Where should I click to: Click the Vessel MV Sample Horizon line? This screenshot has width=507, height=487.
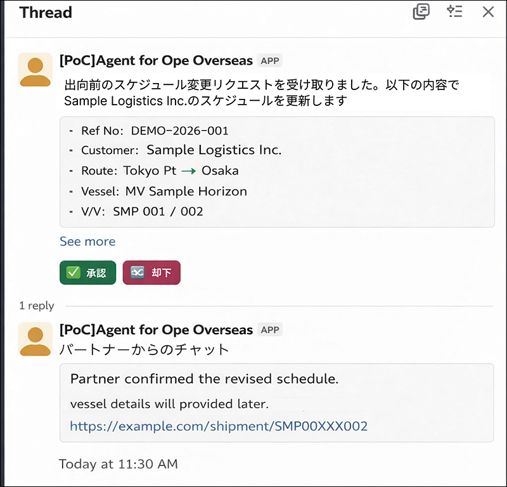(164, 192)
